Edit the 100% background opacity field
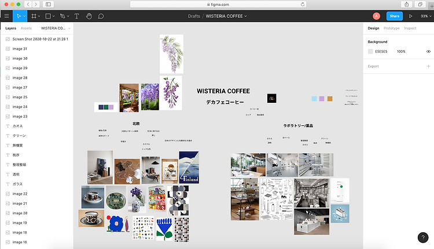 pyautogui.click(x=401, y=51)
